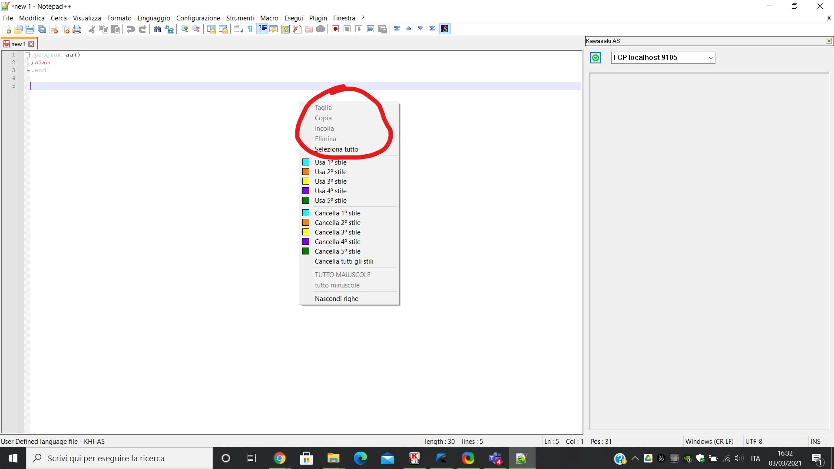Open the Plugin menu
Screen dimensions: 834x469
[x=318, y=18]
